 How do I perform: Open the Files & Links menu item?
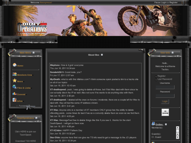pyautogui.click(x=24, y=88)
